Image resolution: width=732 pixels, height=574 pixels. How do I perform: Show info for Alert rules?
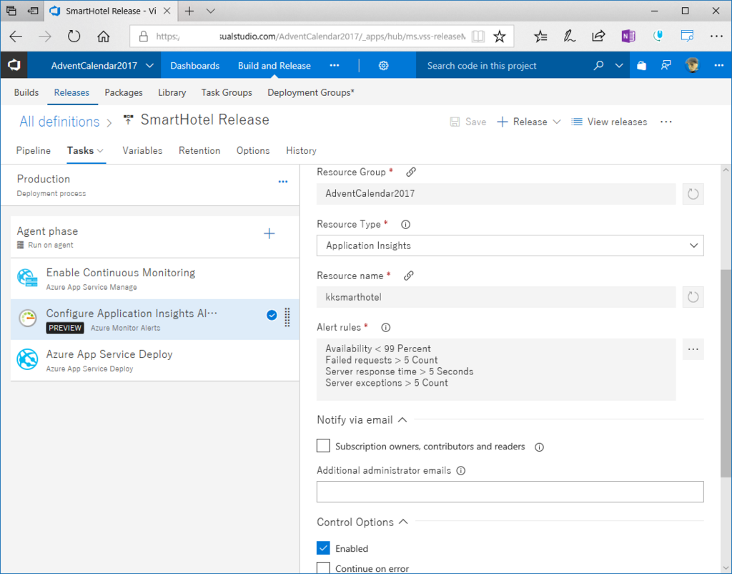point(385,328)
